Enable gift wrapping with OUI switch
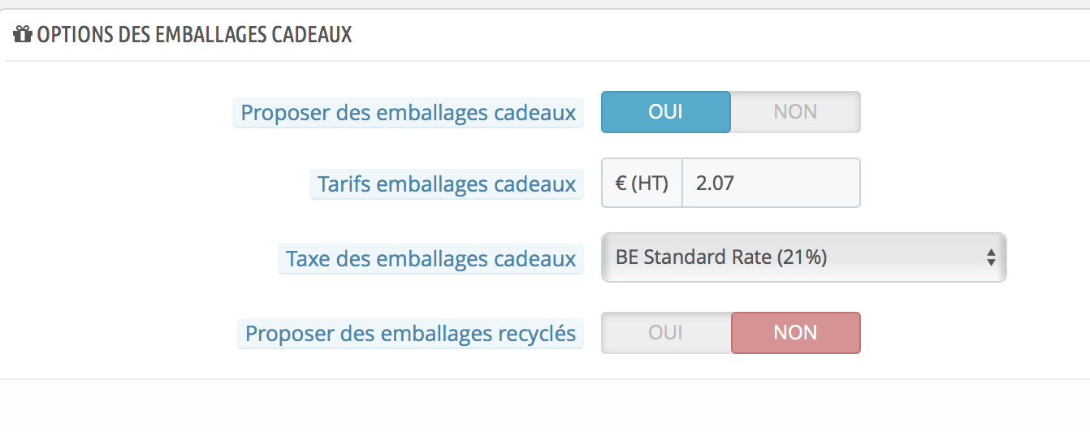This screenshot has height=432, width=1090. point(666,112)
